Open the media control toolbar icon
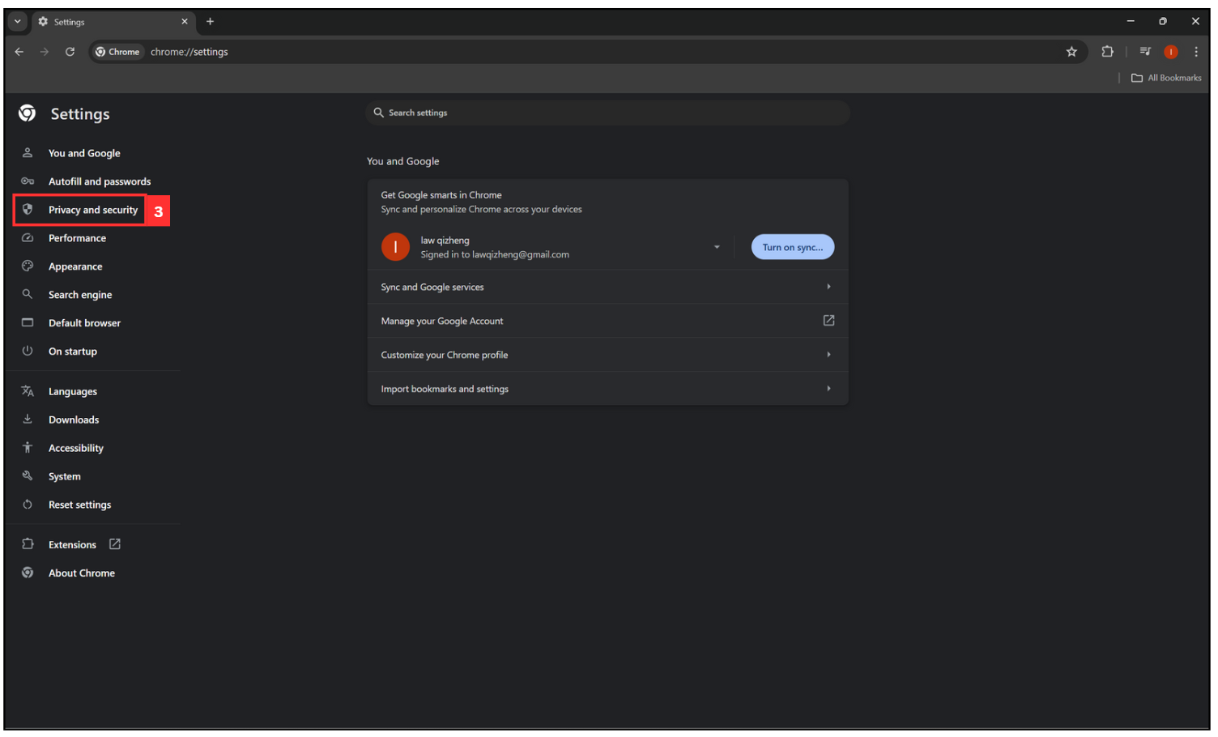This screenshot has width=1218, height=737. click(1144, 51)
